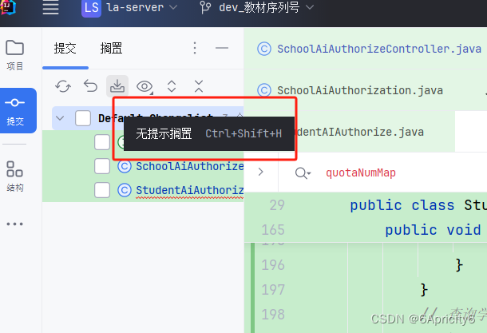Shelve changes silently button
Image resolution: width=487 pixels, height=333 pixels.
point(117,86)
